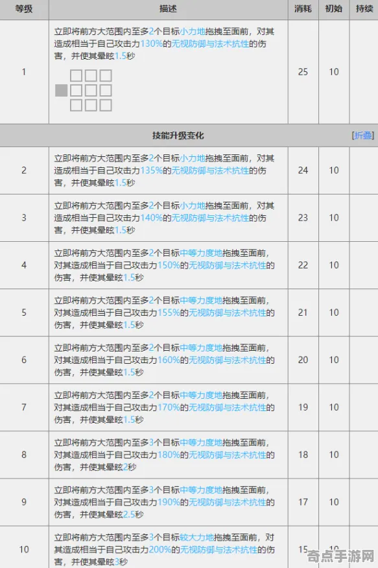
Task: Click initial value 10 in the cost 17 row
Action: 333,503
